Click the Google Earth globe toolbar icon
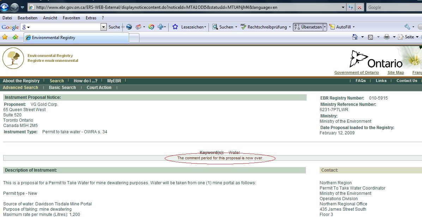422x217 pixels. pos(129,27)
